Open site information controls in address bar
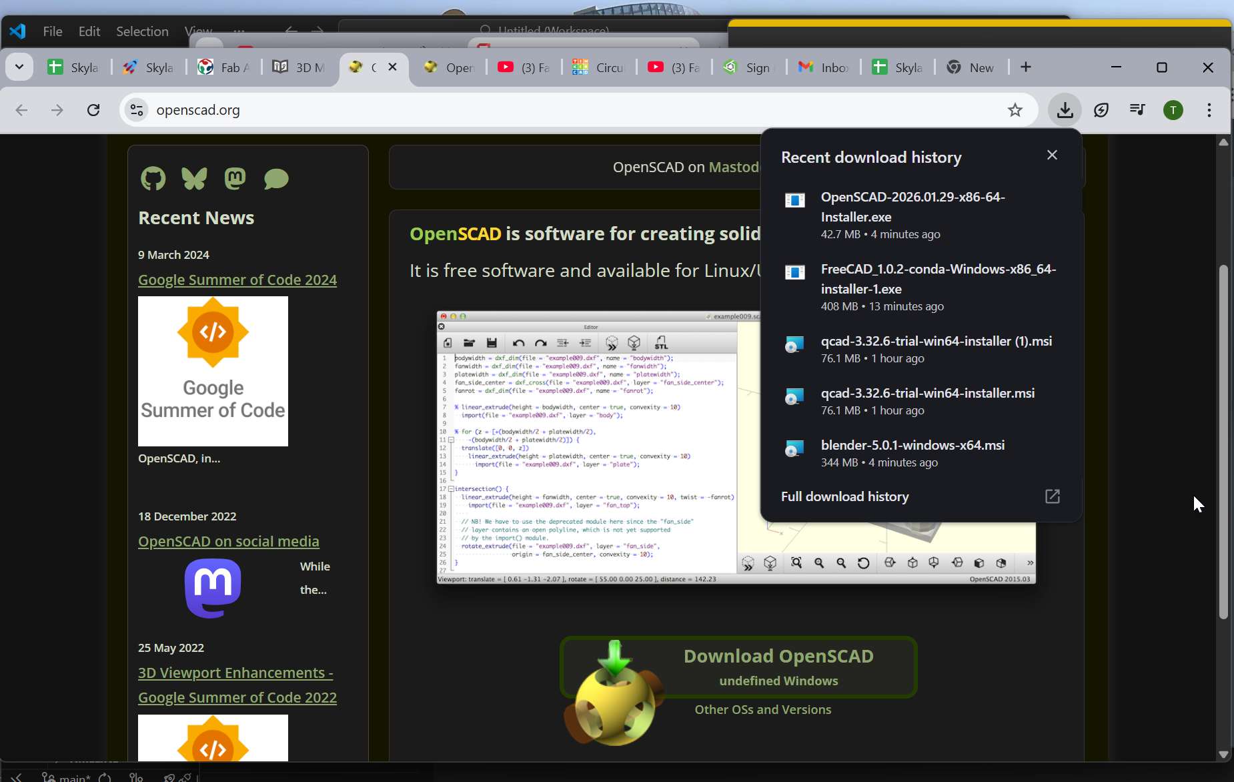Viewport: 1234px width, 782px height. point(136,109)
